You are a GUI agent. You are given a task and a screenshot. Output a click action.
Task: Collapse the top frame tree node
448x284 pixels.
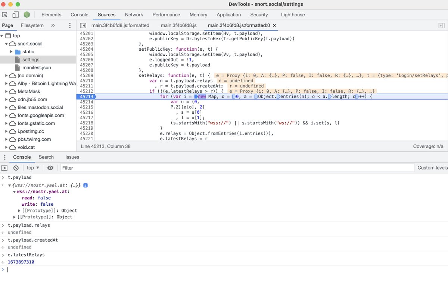coord(3,36)
